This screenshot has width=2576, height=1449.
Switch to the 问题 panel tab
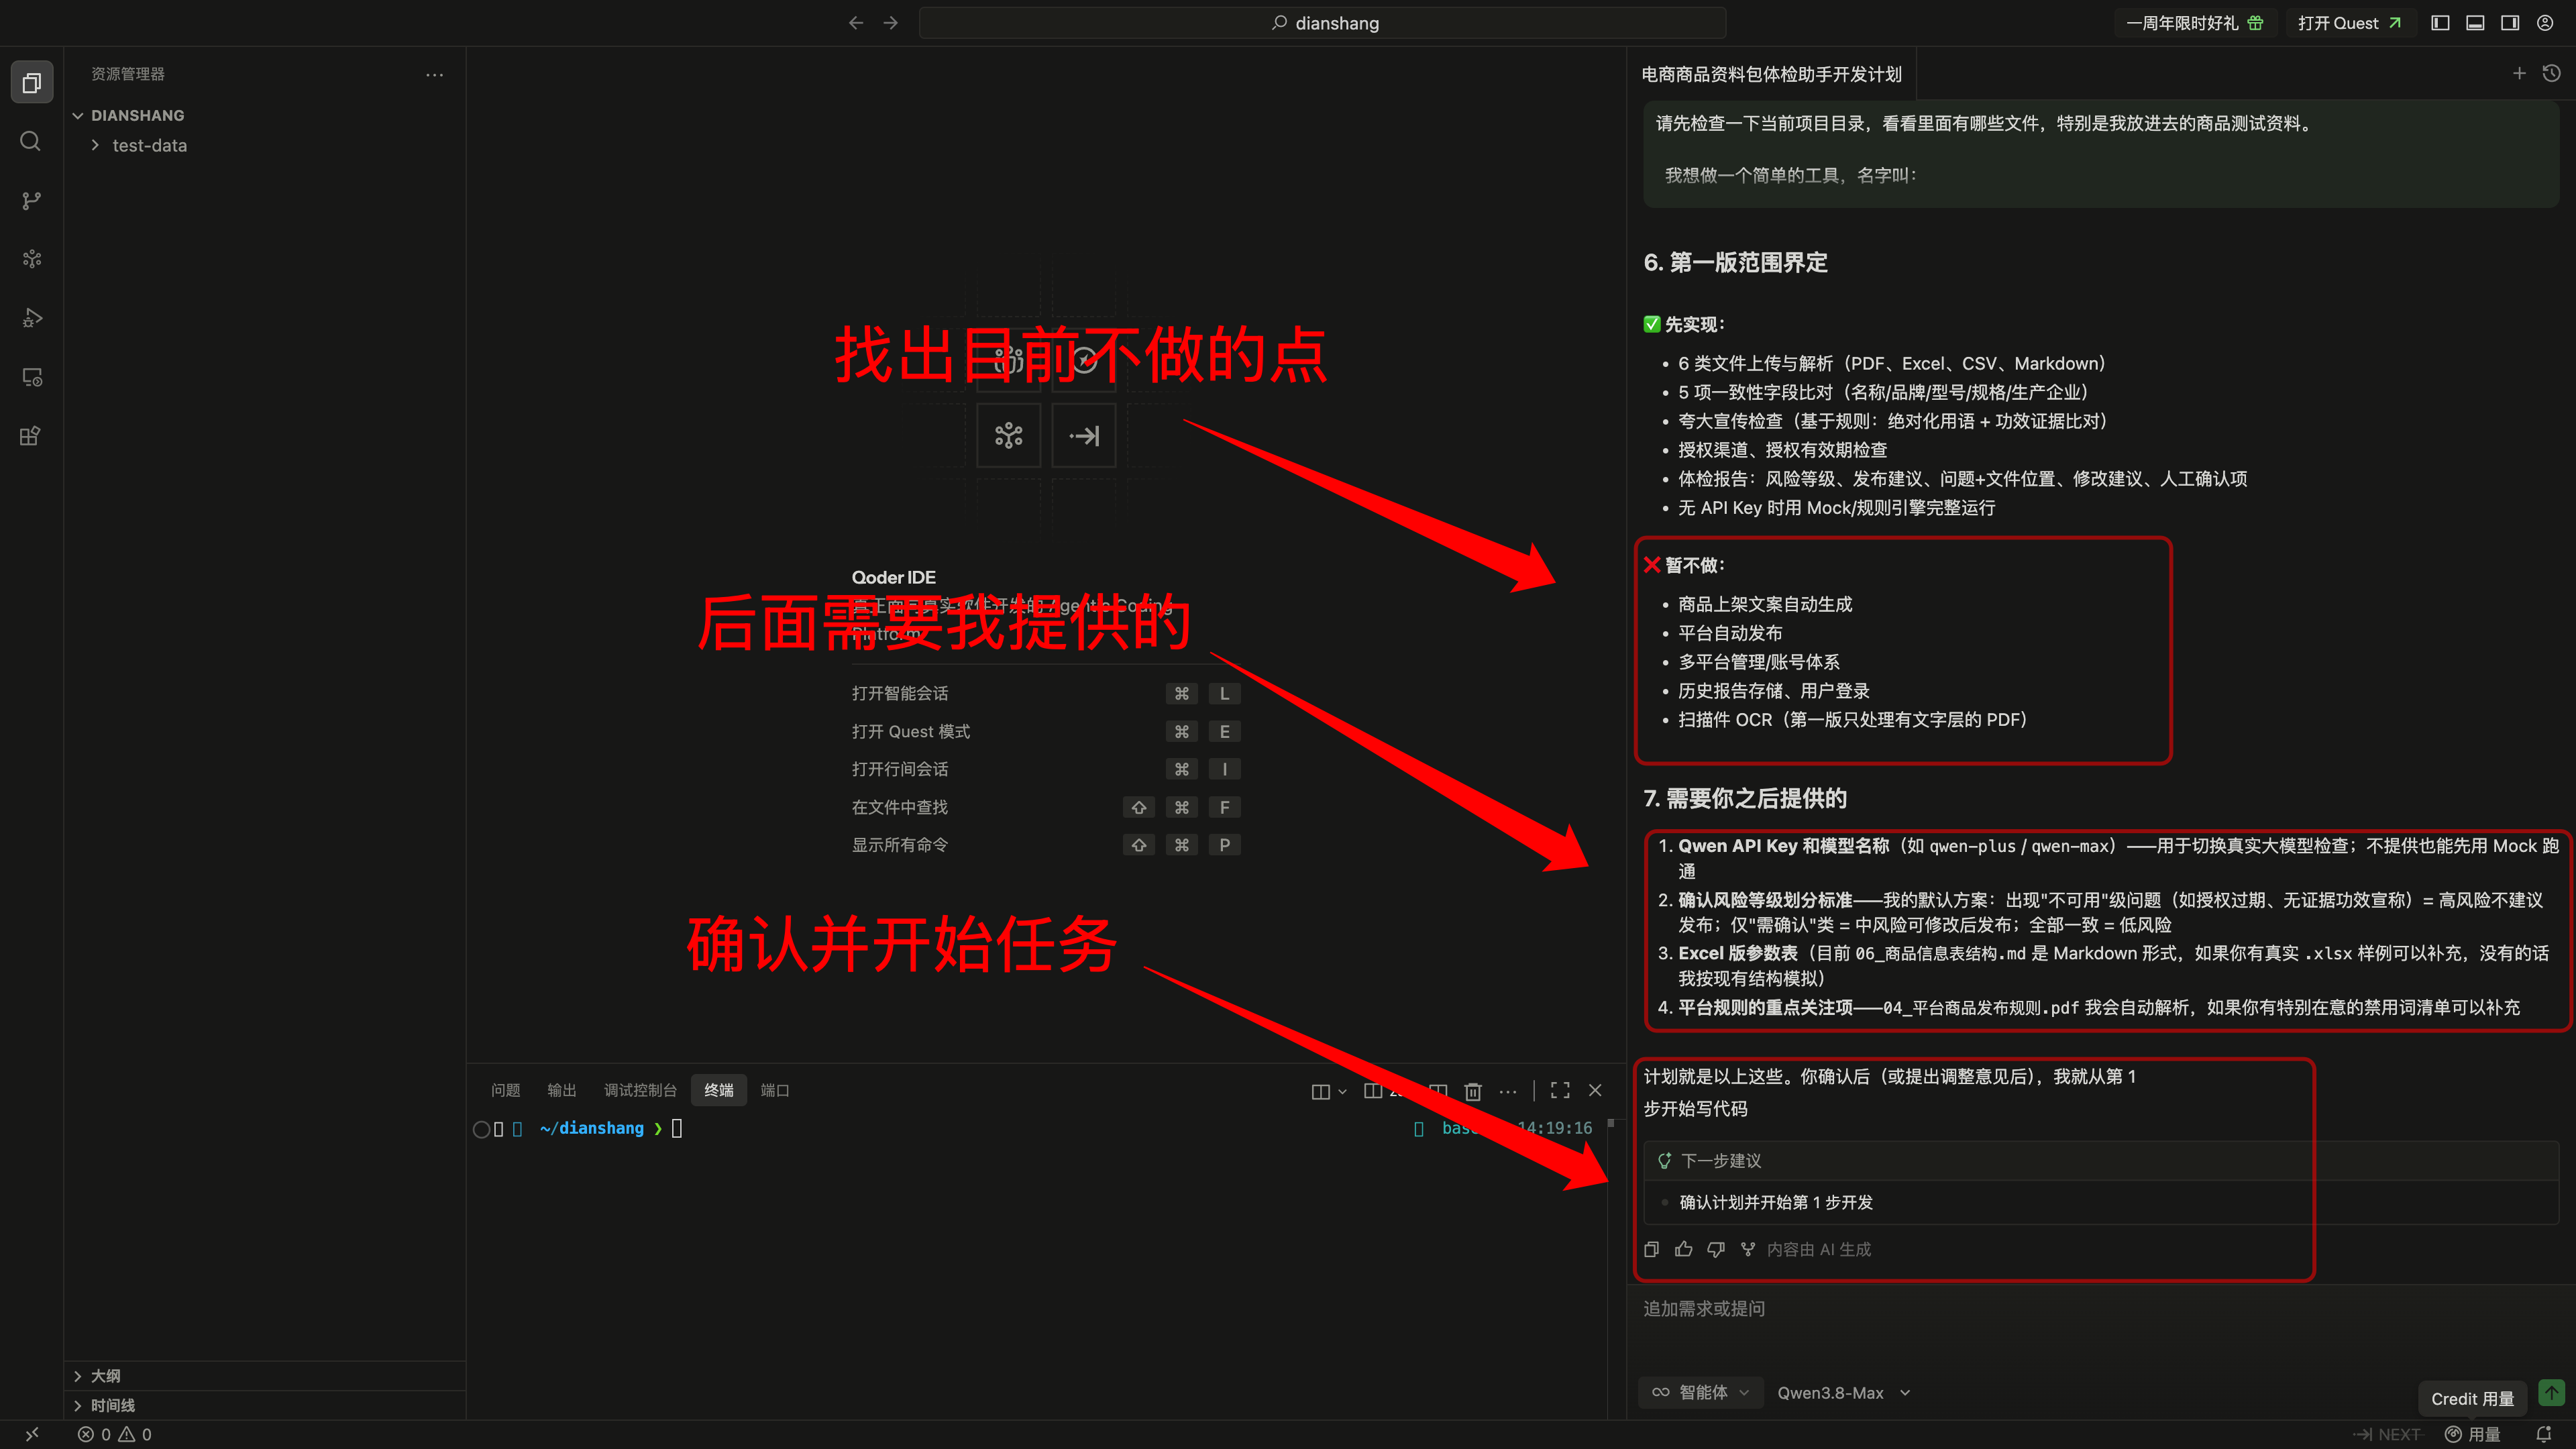[x=505, y=1090]
